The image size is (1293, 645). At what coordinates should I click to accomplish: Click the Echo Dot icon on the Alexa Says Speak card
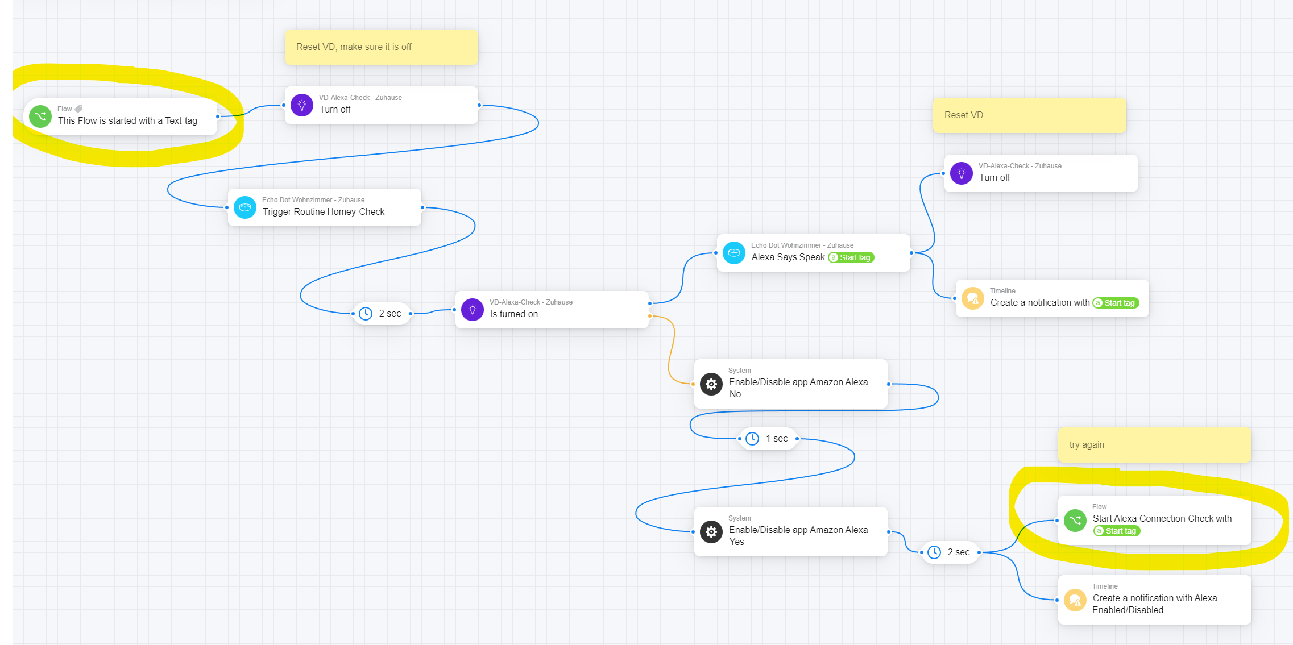pos(734,253)
